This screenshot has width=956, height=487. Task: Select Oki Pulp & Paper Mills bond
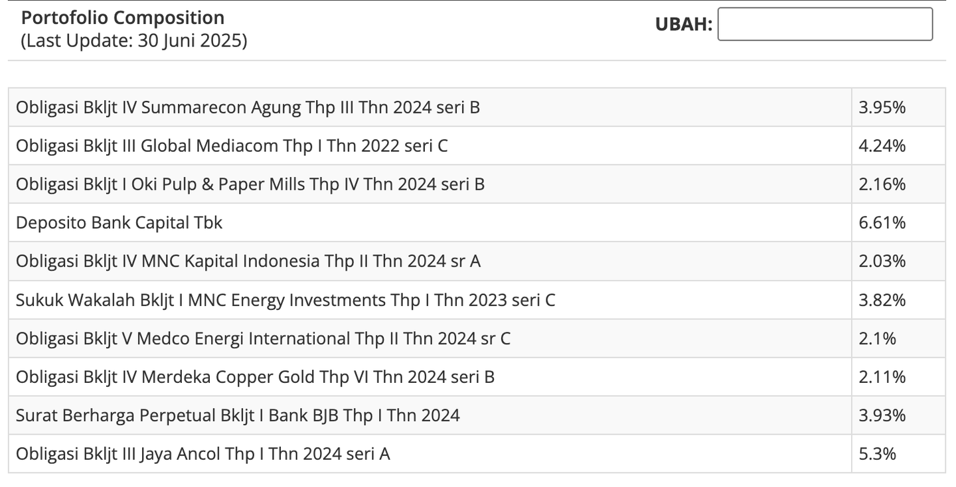(x=250, y=184)
